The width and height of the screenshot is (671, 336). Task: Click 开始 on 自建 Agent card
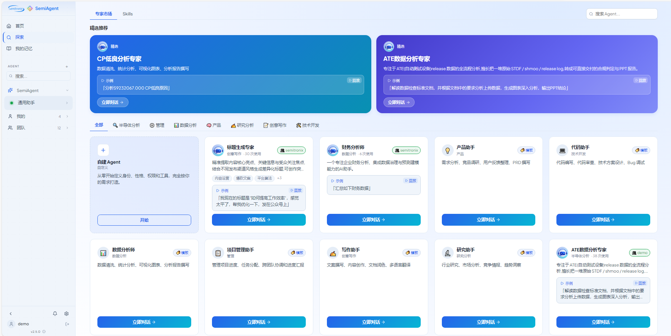click(x=144, y=220)
